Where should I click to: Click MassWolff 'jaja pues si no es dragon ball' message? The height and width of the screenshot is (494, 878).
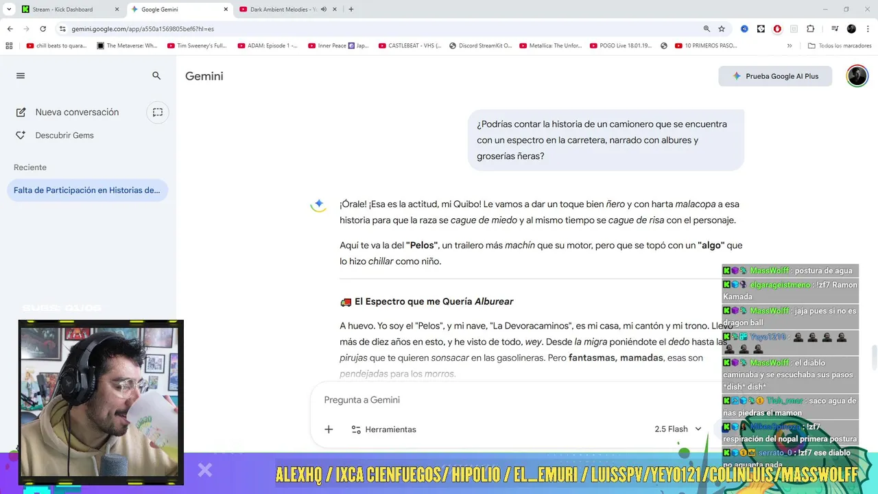point(790,317)
